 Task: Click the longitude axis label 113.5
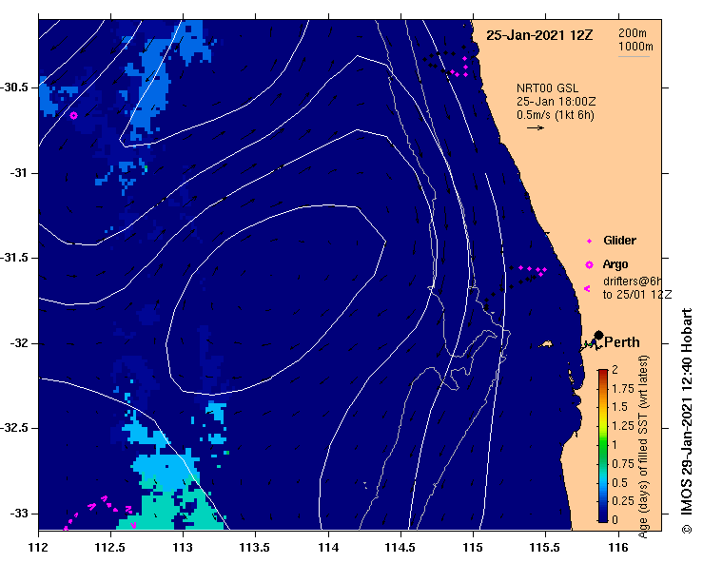(x=255, y=548)
